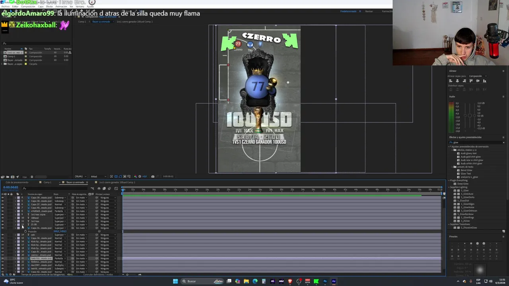Clear the glow effects search
This screenshot has height=286, width=509.
tap(503, 143)
